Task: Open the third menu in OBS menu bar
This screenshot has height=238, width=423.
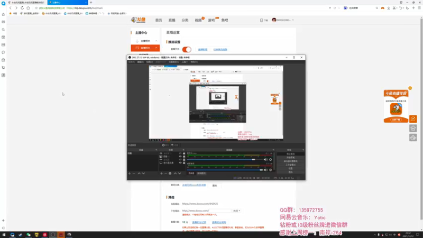Action: pyautogui.click(x=150, y=62)
